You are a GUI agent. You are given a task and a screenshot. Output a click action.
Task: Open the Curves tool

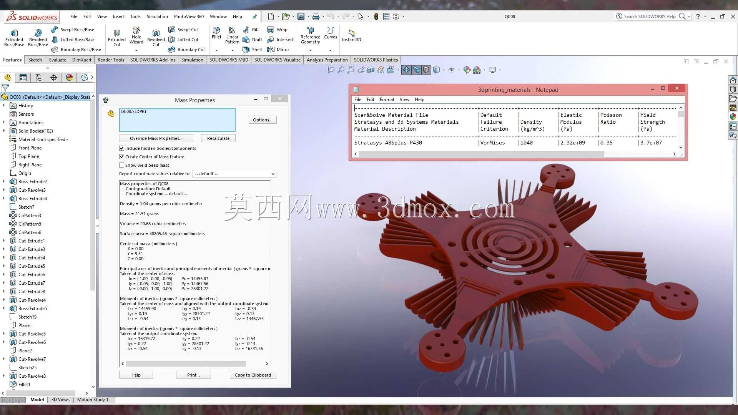(331, 33)
